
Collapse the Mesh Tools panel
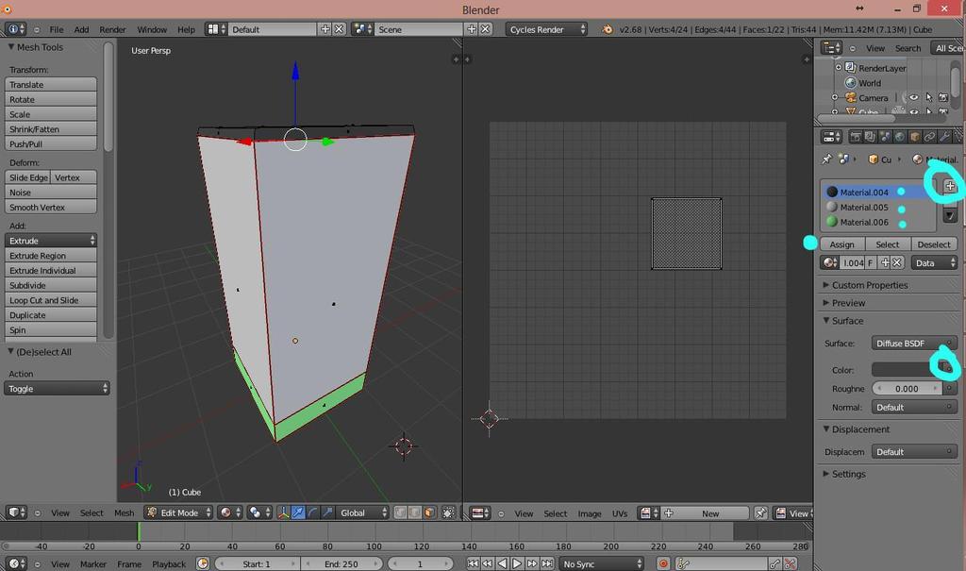(11, 47)
